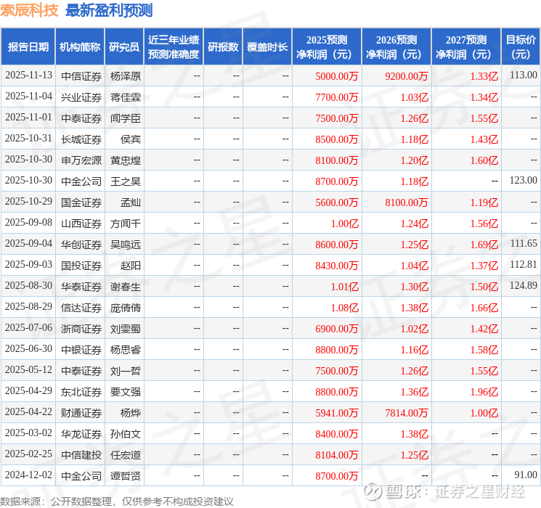
Task: Click 8104.00万 profit forecast
Action: coord(336,455)
